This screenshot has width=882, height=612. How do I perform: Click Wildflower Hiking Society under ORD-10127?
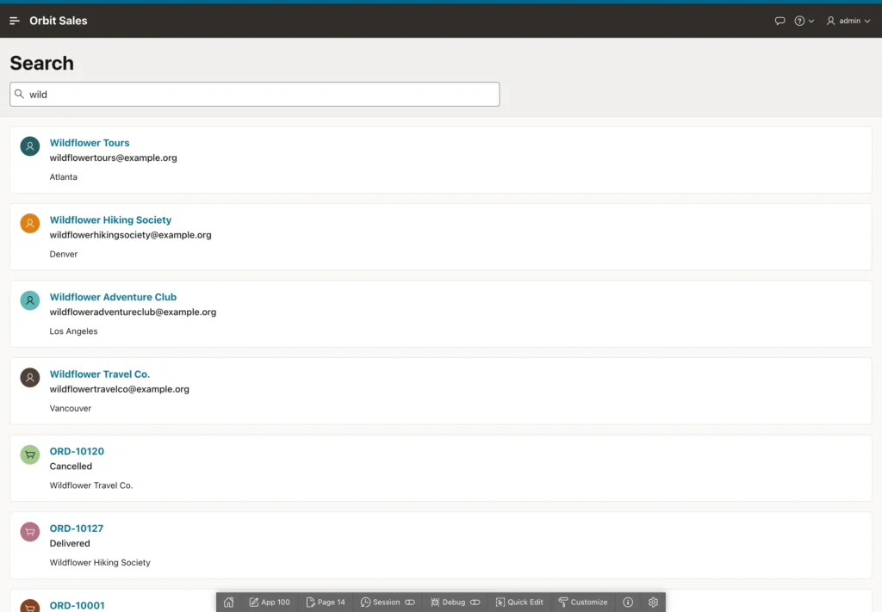pyautogui.click(x=100, y=563)
